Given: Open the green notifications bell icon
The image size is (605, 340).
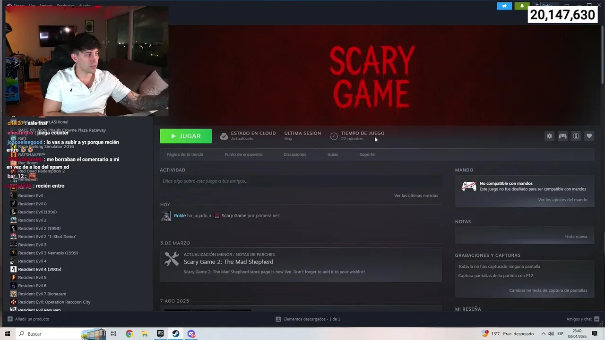Looking at the screenshot, I should (522, 6).
